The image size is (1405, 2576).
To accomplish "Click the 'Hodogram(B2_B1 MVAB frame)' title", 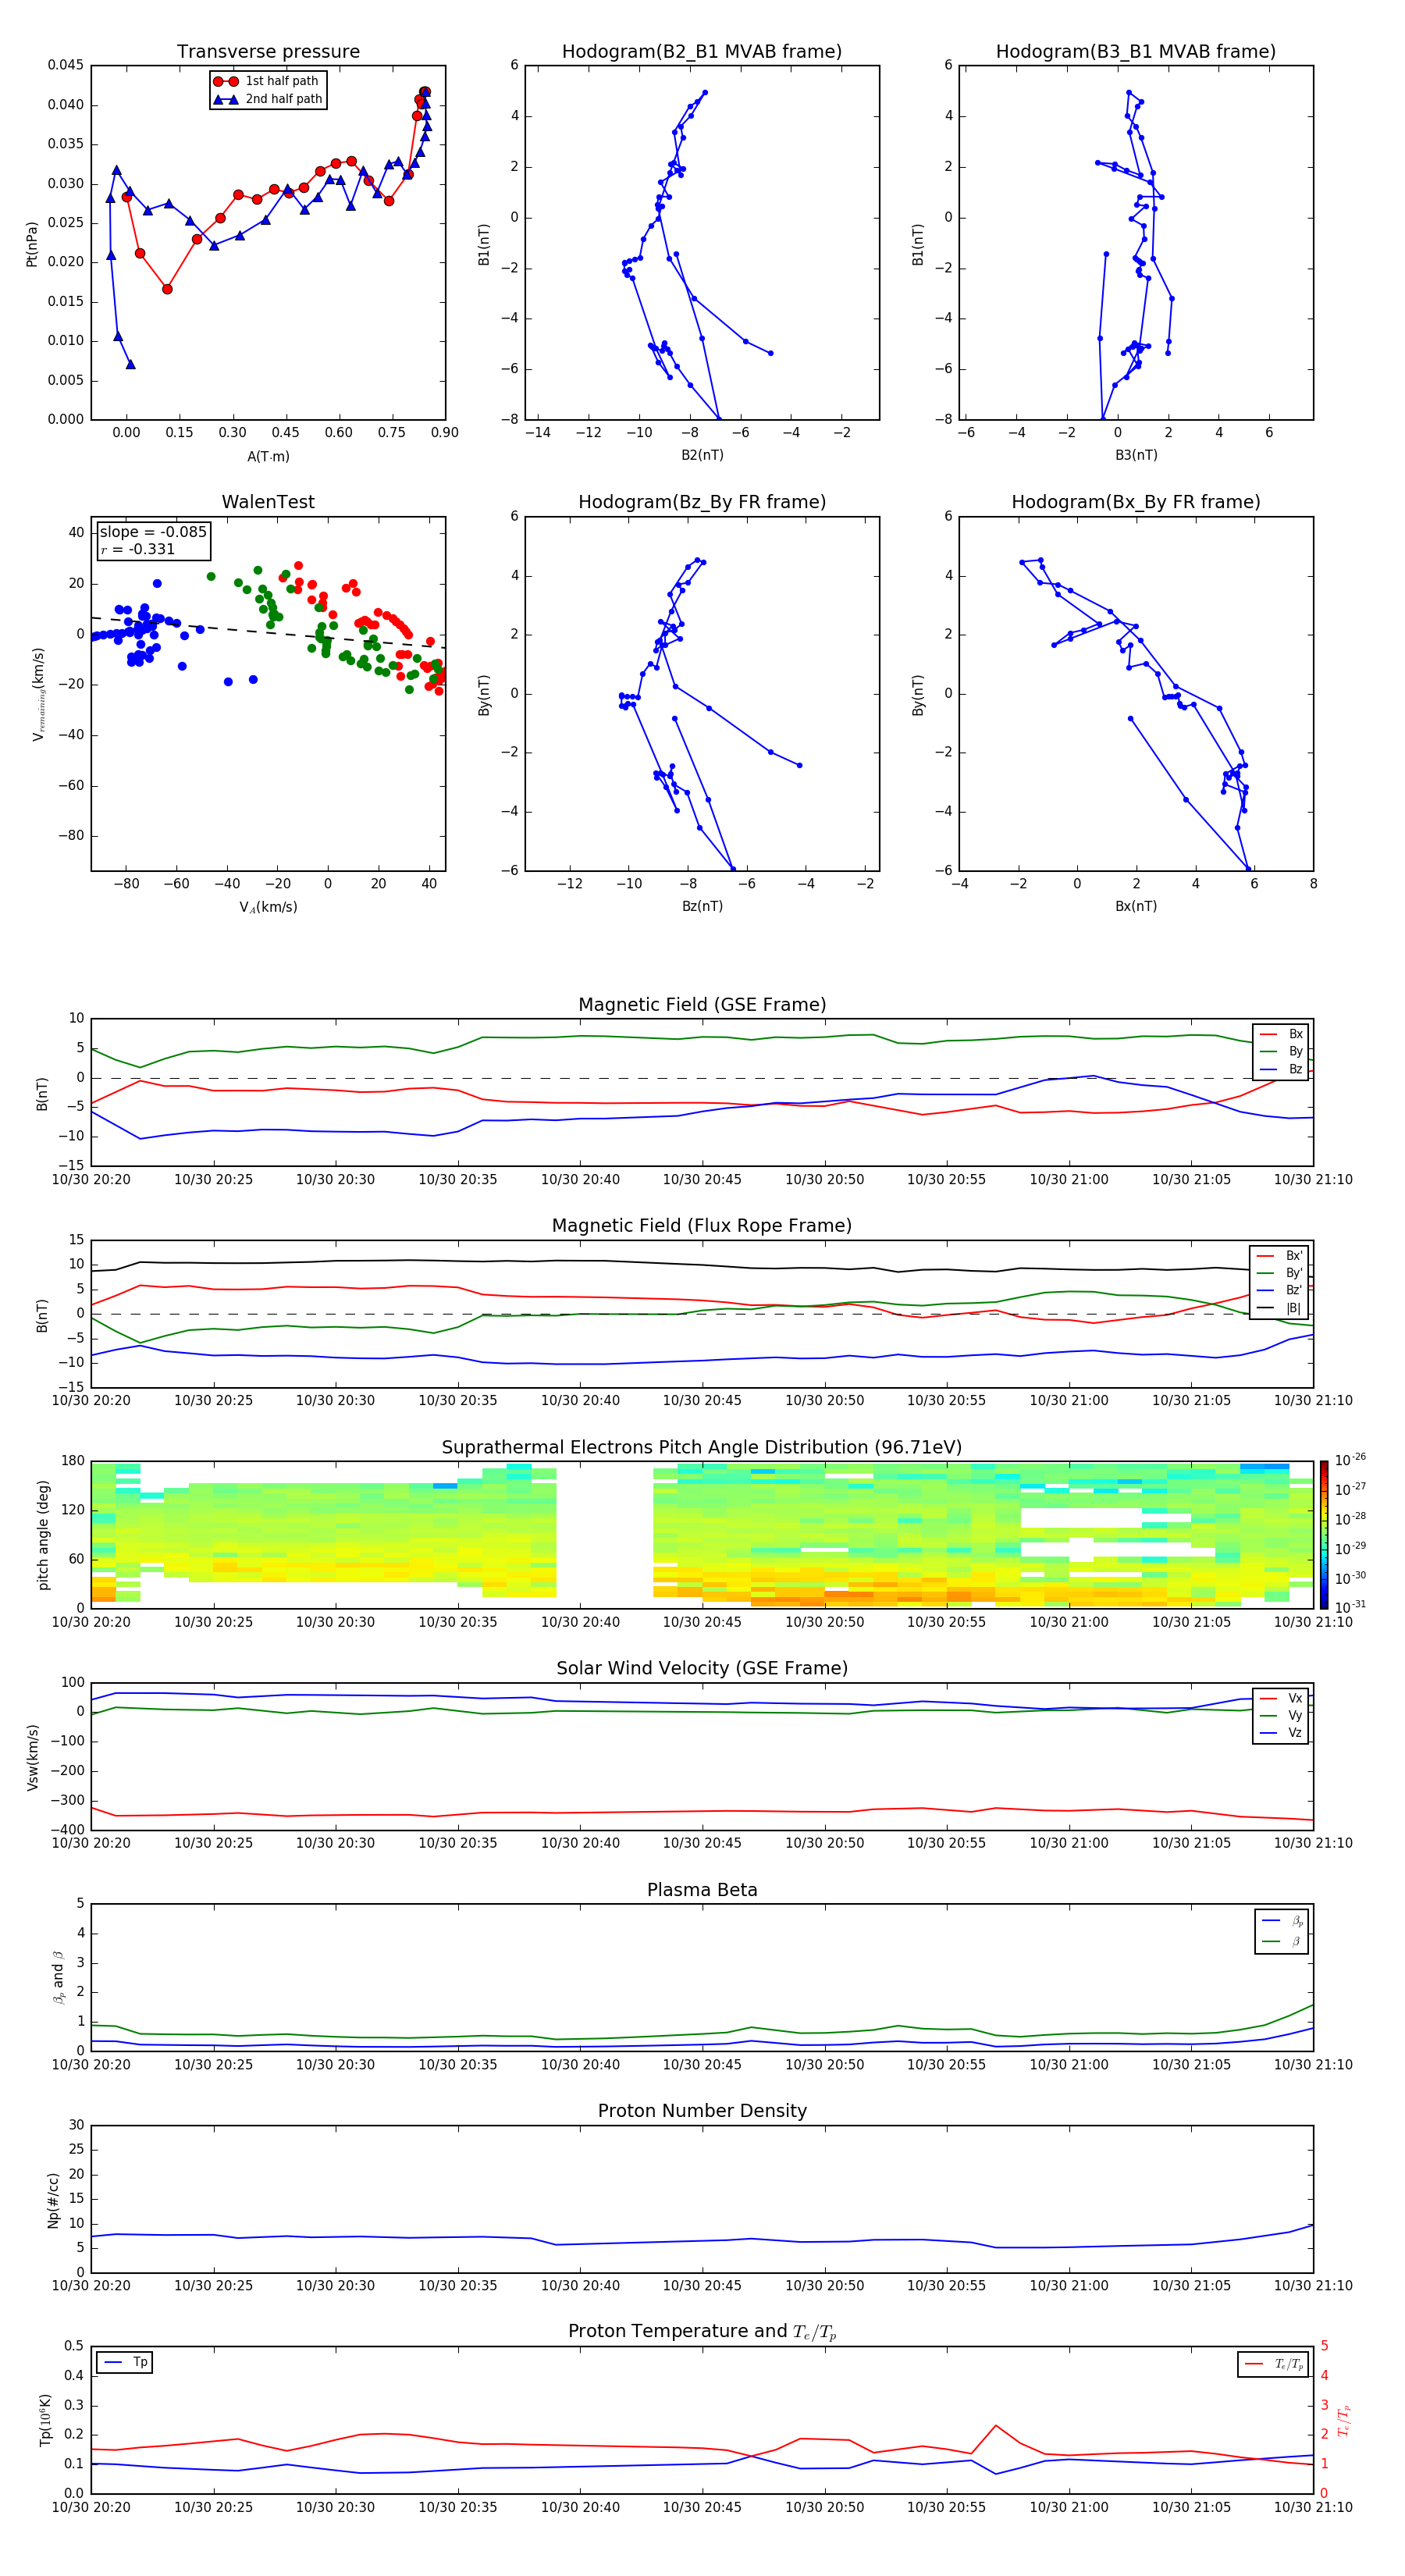I will tap(702, 51).
